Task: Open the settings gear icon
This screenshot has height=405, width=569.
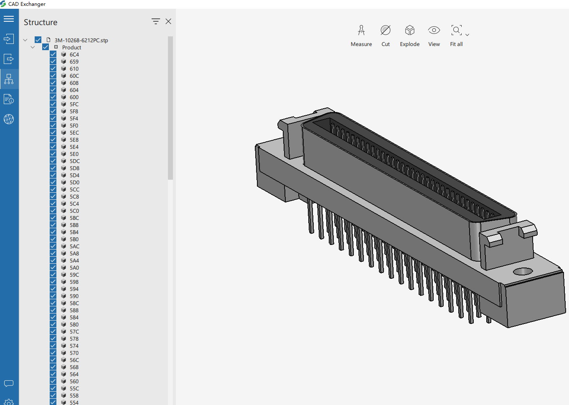Action: tap(9, 402)
